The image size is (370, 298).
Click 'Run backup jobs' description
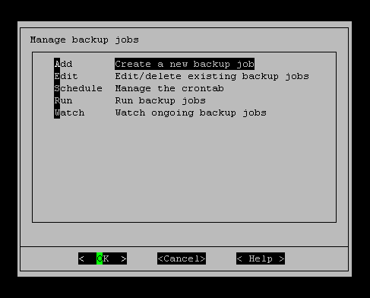tap(160, 100)
